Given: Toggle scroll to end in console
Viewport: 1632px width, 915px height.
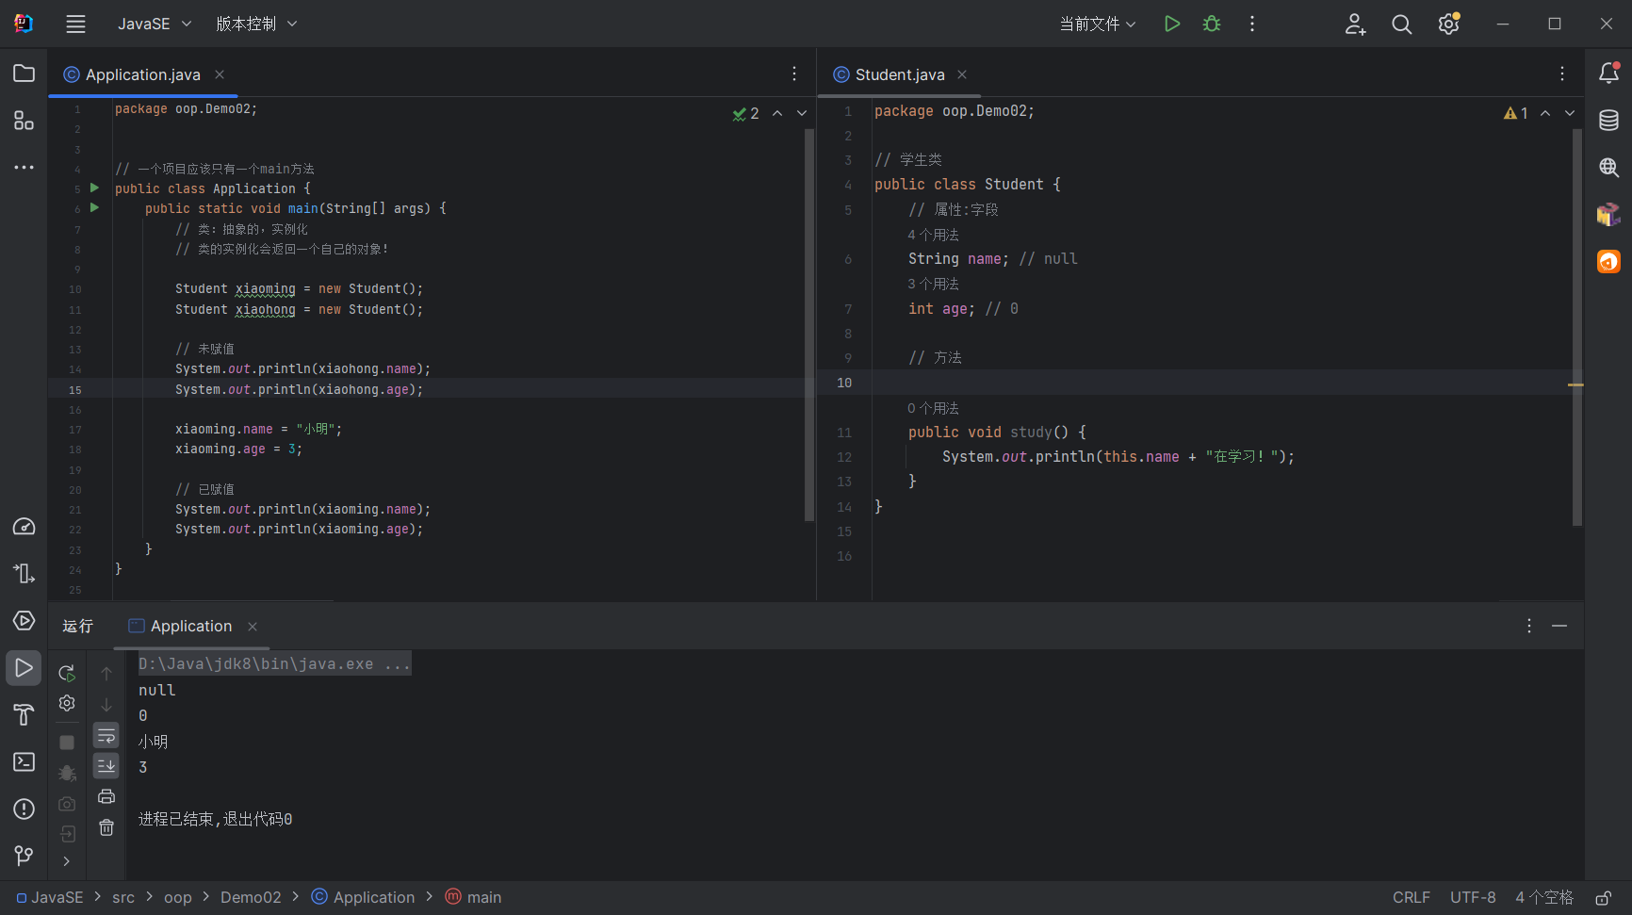Looking at the screenshot, I should [x=106, y=765].
